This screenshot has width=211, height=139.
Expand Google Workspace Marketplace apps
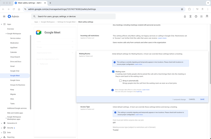[6, 118]
